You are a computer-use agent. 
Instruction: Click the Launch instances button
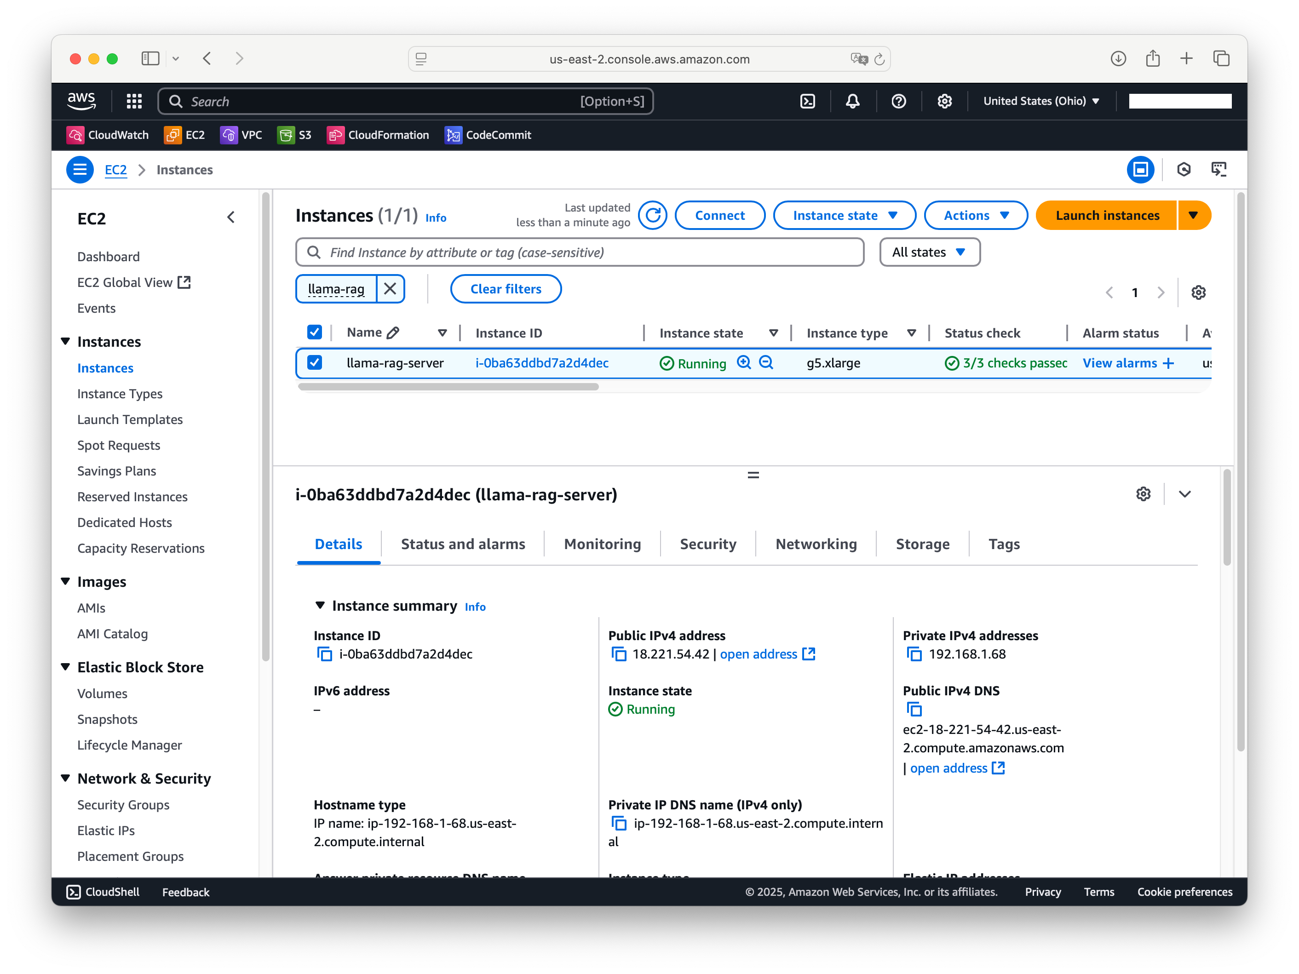[x=1106, y=216]
